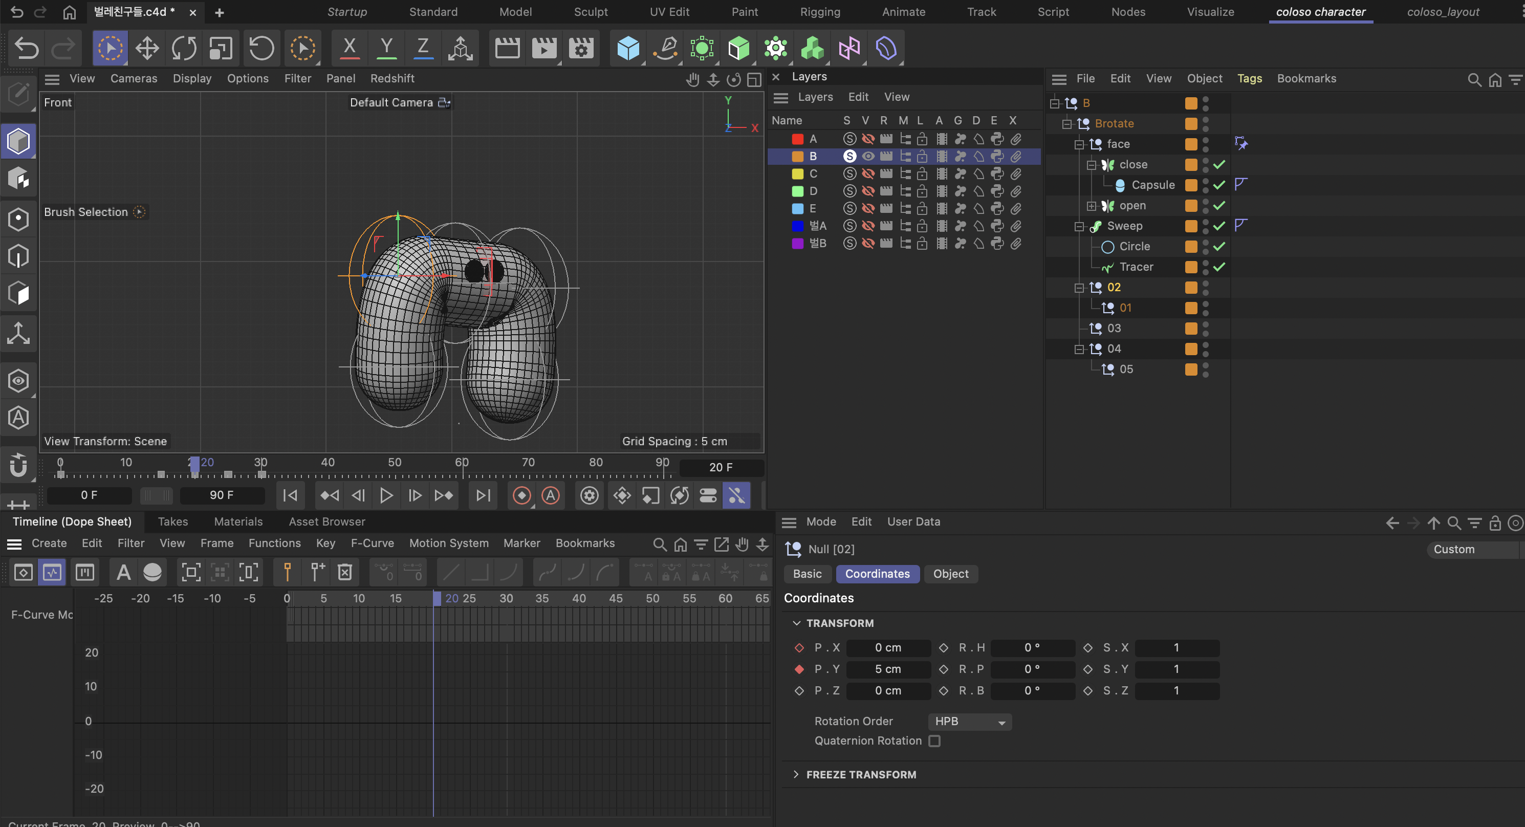Switch to Object tab in attributes
This screenshot has height=827, width=1525.
tap(951, 574)
